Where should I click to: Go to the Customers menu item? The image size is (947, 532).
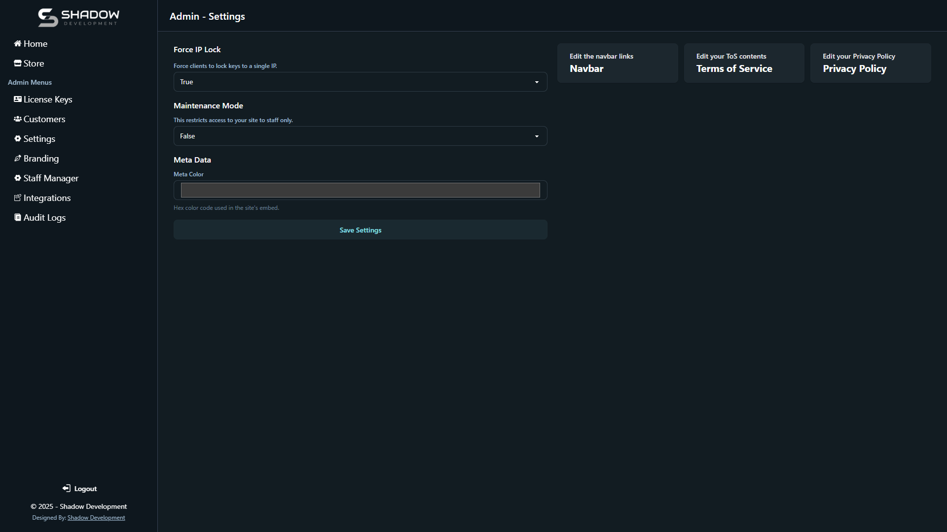click(44, 119)
